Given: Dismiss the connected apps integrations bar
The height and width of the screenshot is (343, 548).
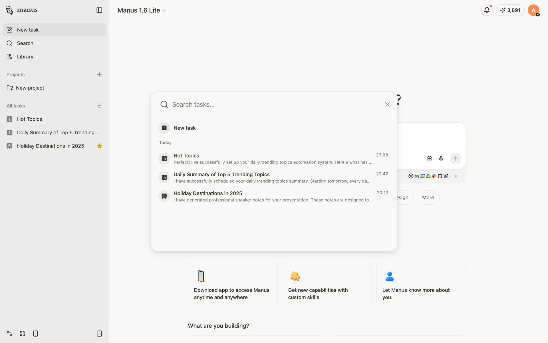Looking at the screenshot, I should point(456,176).
